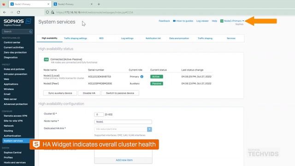295x166 pixels.
Task: Click the Help link
Action: [214, 21]
